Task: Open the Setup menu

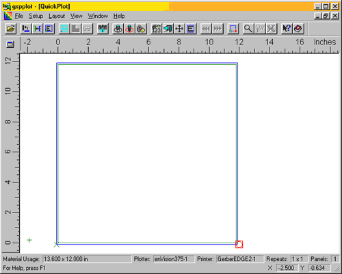Action: [36, 16]
